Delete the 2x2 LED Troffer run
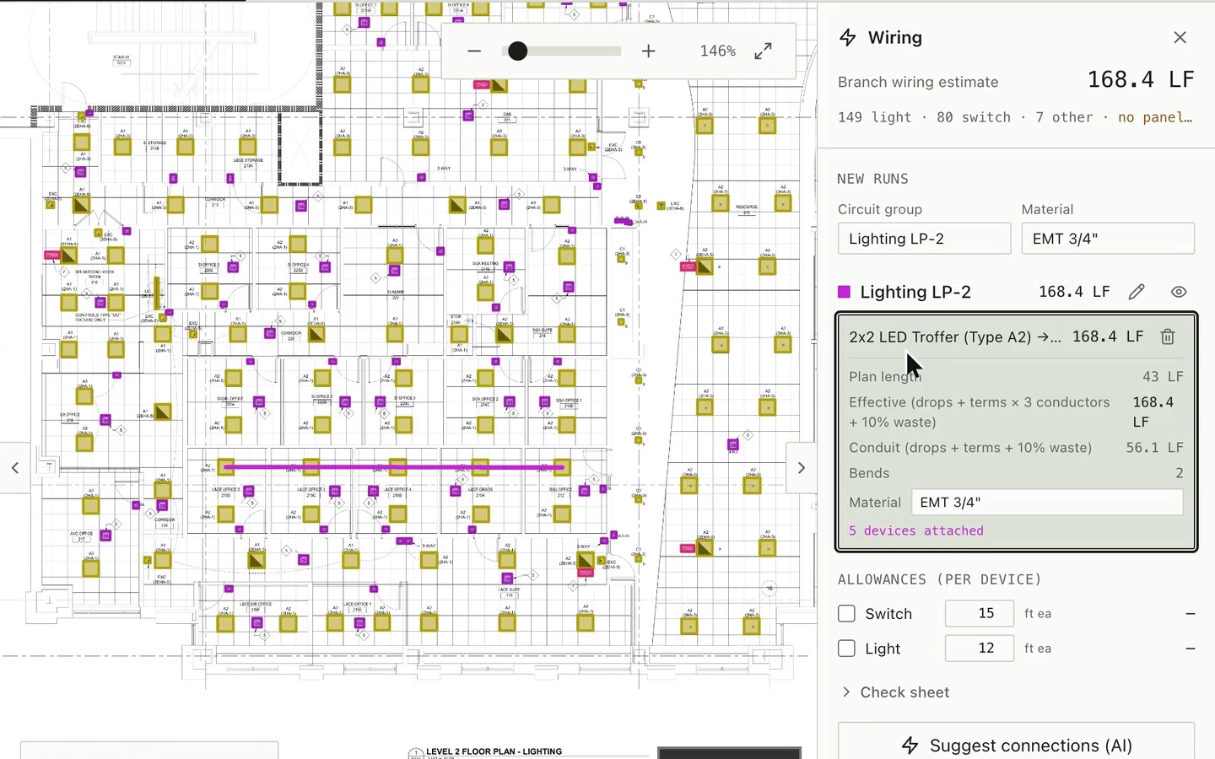 [1168, 336]
